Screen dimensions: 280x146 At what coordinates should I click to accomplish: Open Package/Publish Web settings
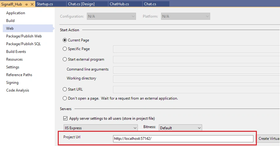tap(24, 36)
